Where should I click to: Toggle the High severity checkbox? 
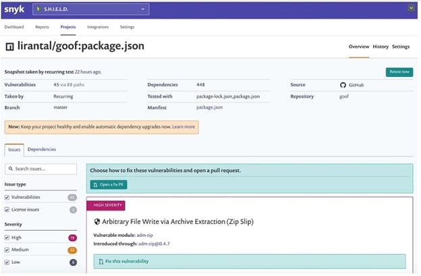7,238
